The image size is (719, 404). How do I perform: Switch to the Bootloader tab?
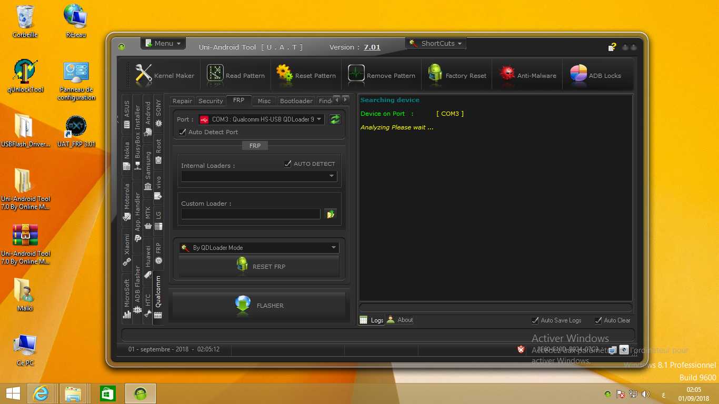[296, 101]
